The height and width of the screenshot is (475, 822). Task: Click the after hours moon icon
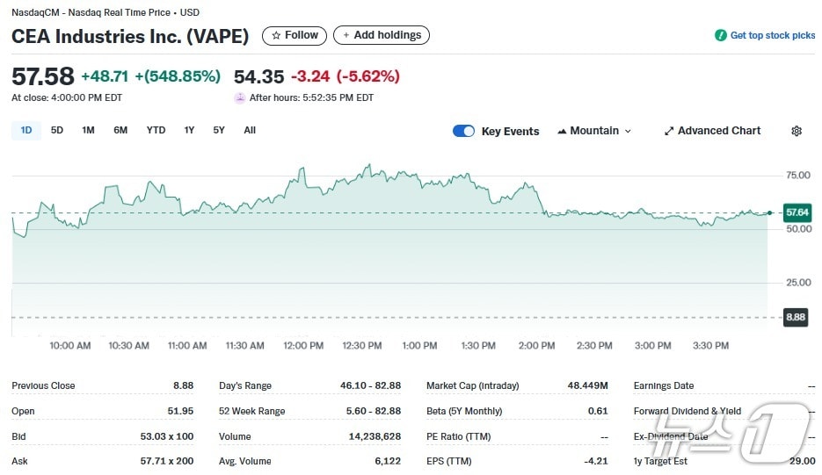point(240,97)
